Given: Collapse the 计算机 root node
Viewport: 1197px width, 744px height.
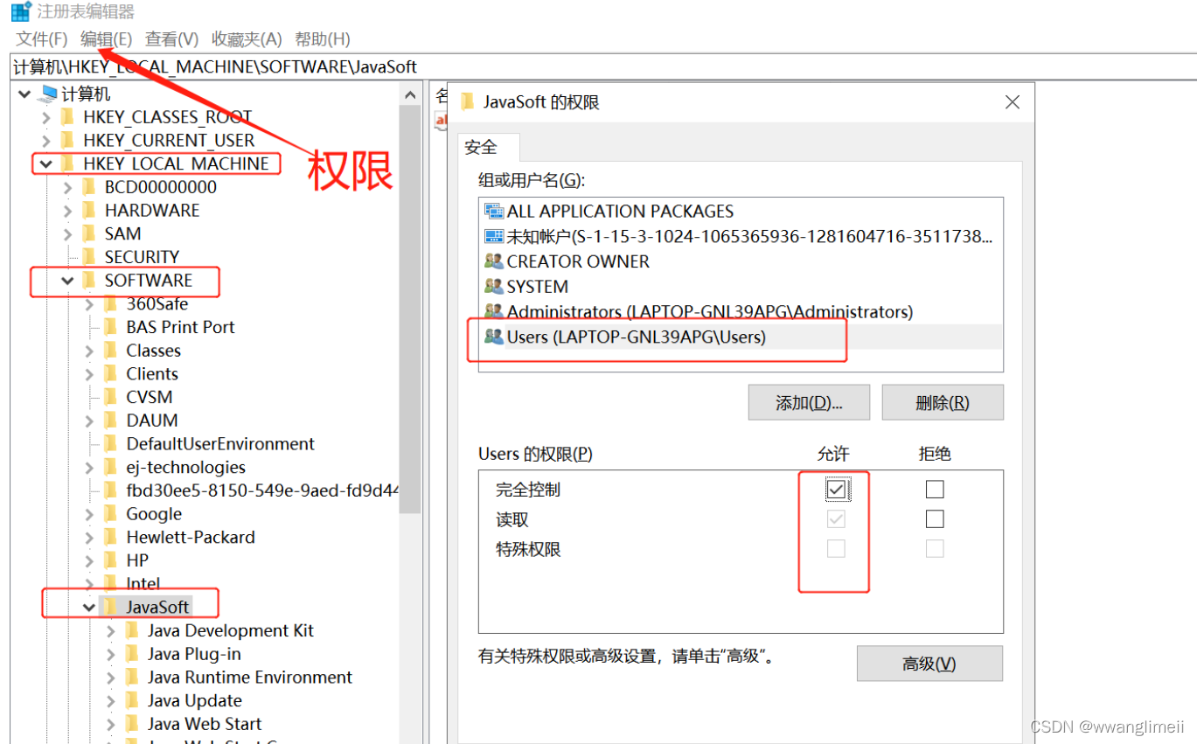Looking at the screenshot, I should [24, 94].
